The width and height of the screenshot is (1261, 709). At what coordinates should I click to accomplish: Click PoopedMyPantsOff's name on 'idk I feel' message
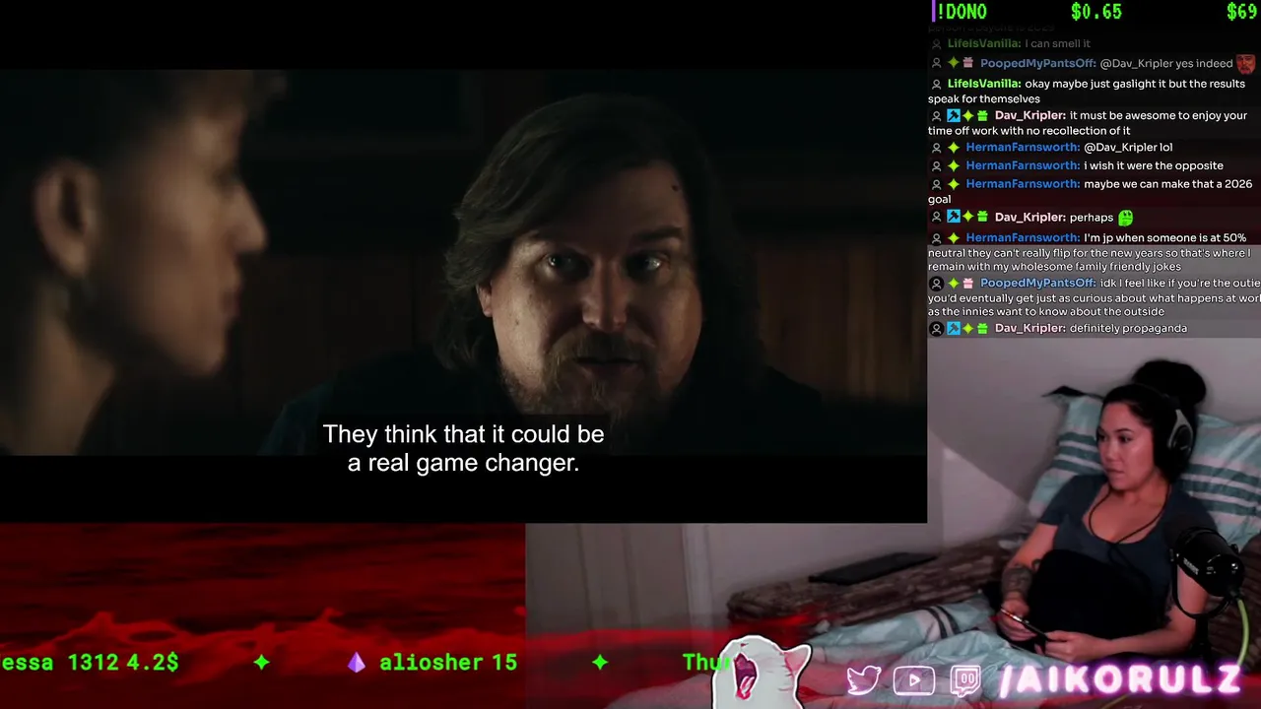[1037, 283]
